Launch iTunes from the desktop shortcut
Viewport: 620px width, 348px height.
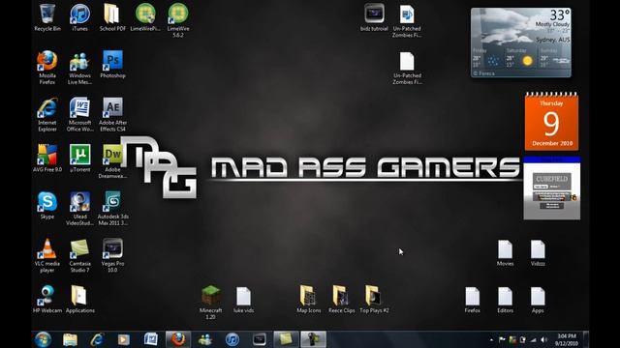79,17
